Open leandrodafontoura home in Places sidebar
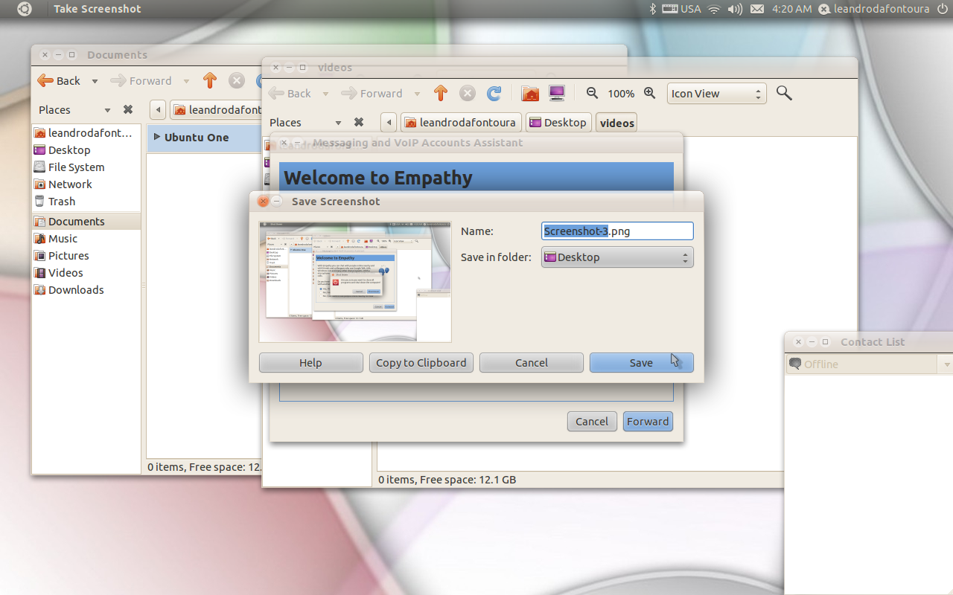Screen dimensions: 953x595 click(x=86, y=133)
